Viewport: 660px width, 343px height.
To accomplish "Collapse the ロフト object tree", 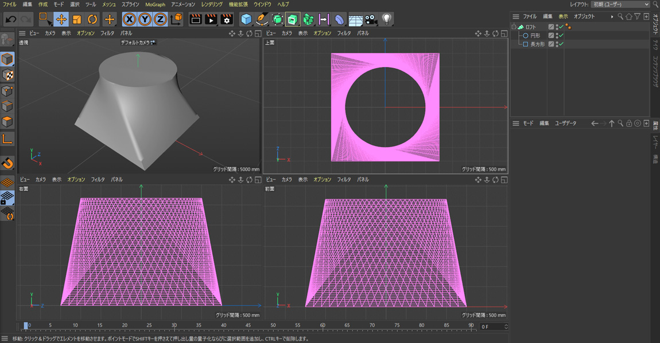I will coord(514,27).
